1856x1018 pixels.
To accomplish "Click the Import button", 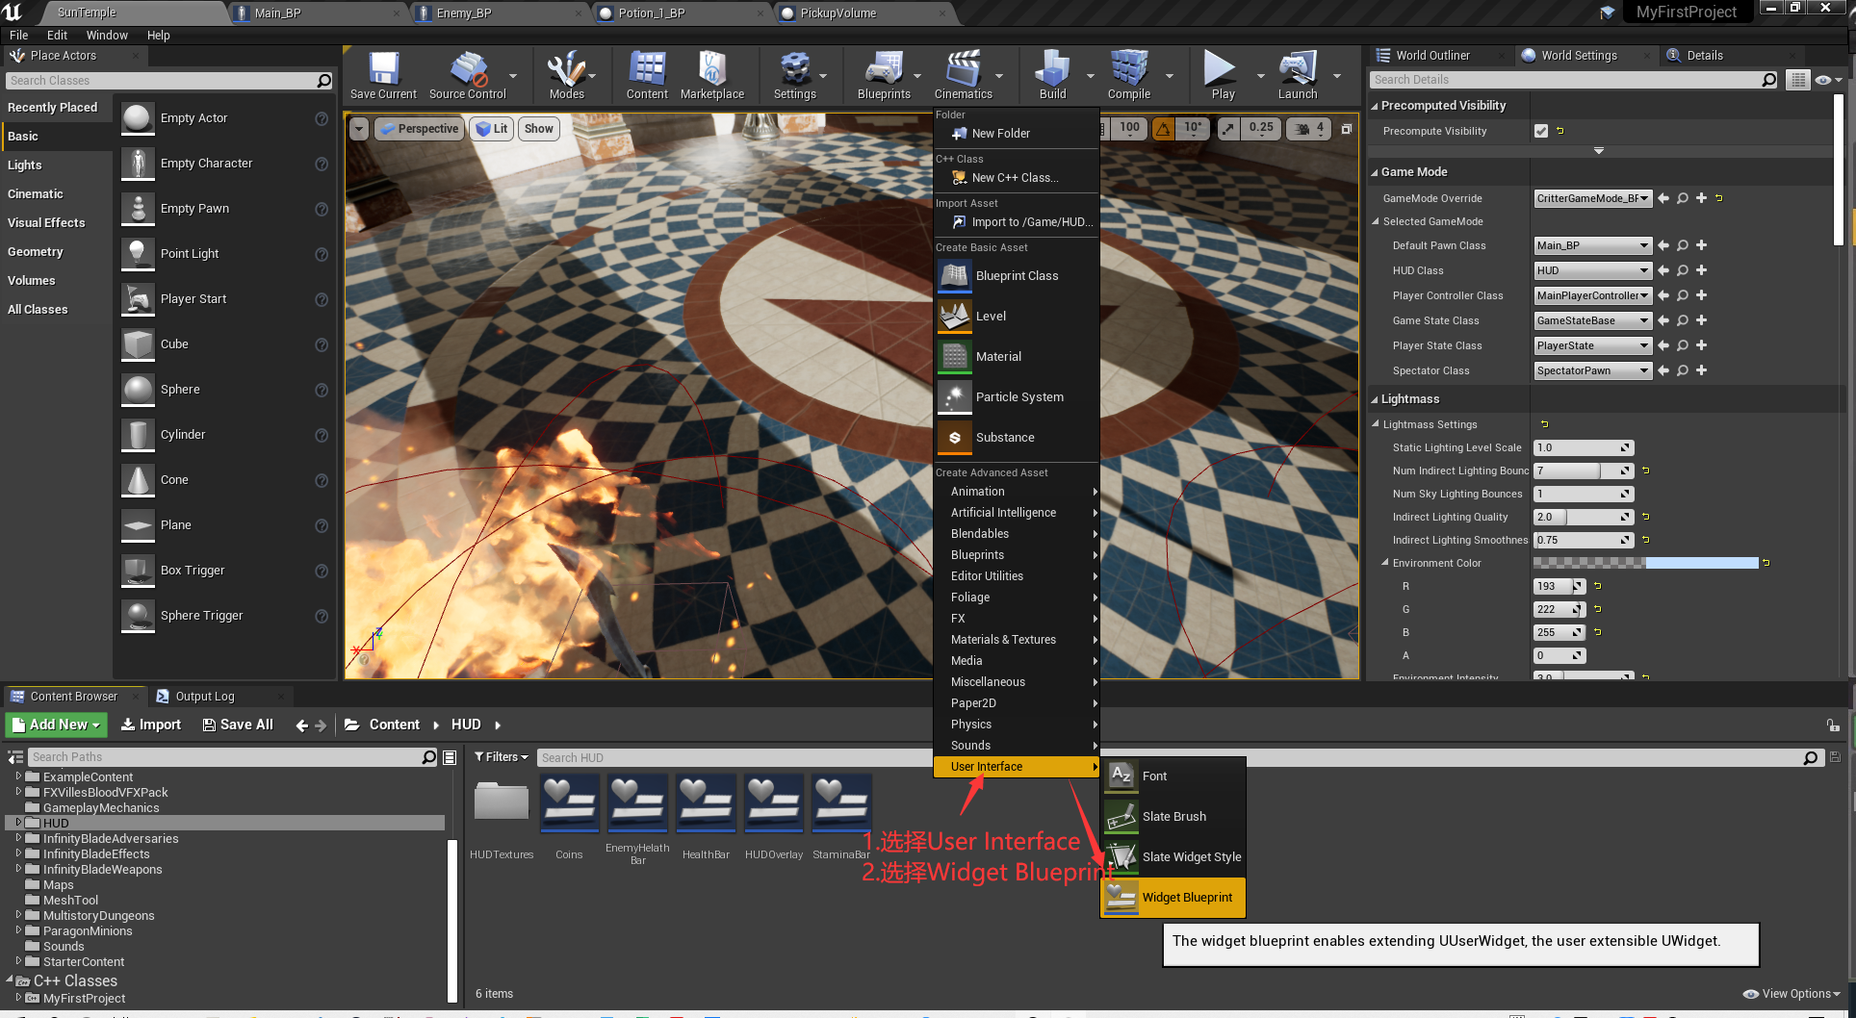I will 151,725.
